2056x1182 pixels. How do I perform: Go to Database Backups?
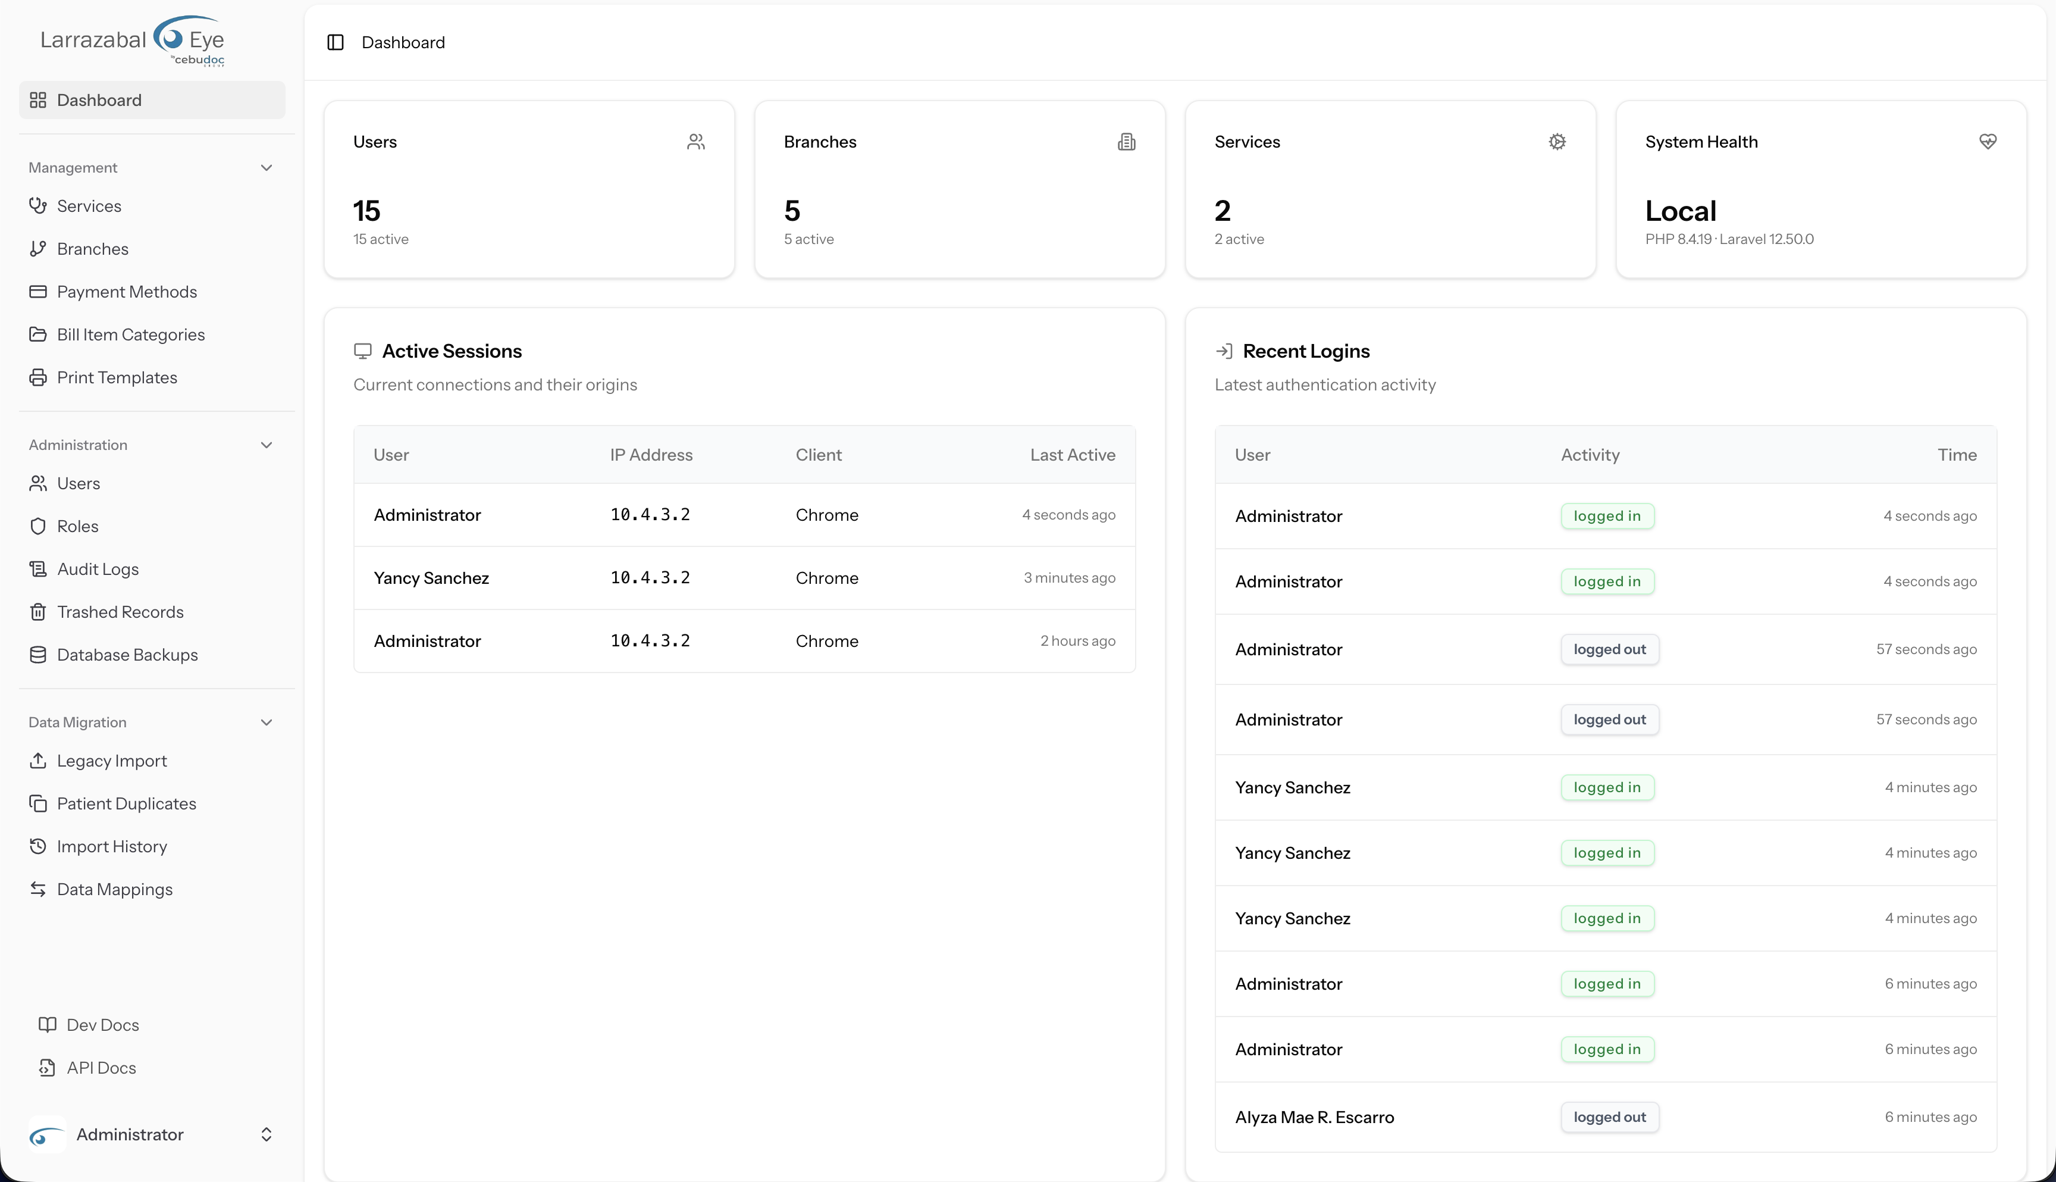tap(152, 654)
